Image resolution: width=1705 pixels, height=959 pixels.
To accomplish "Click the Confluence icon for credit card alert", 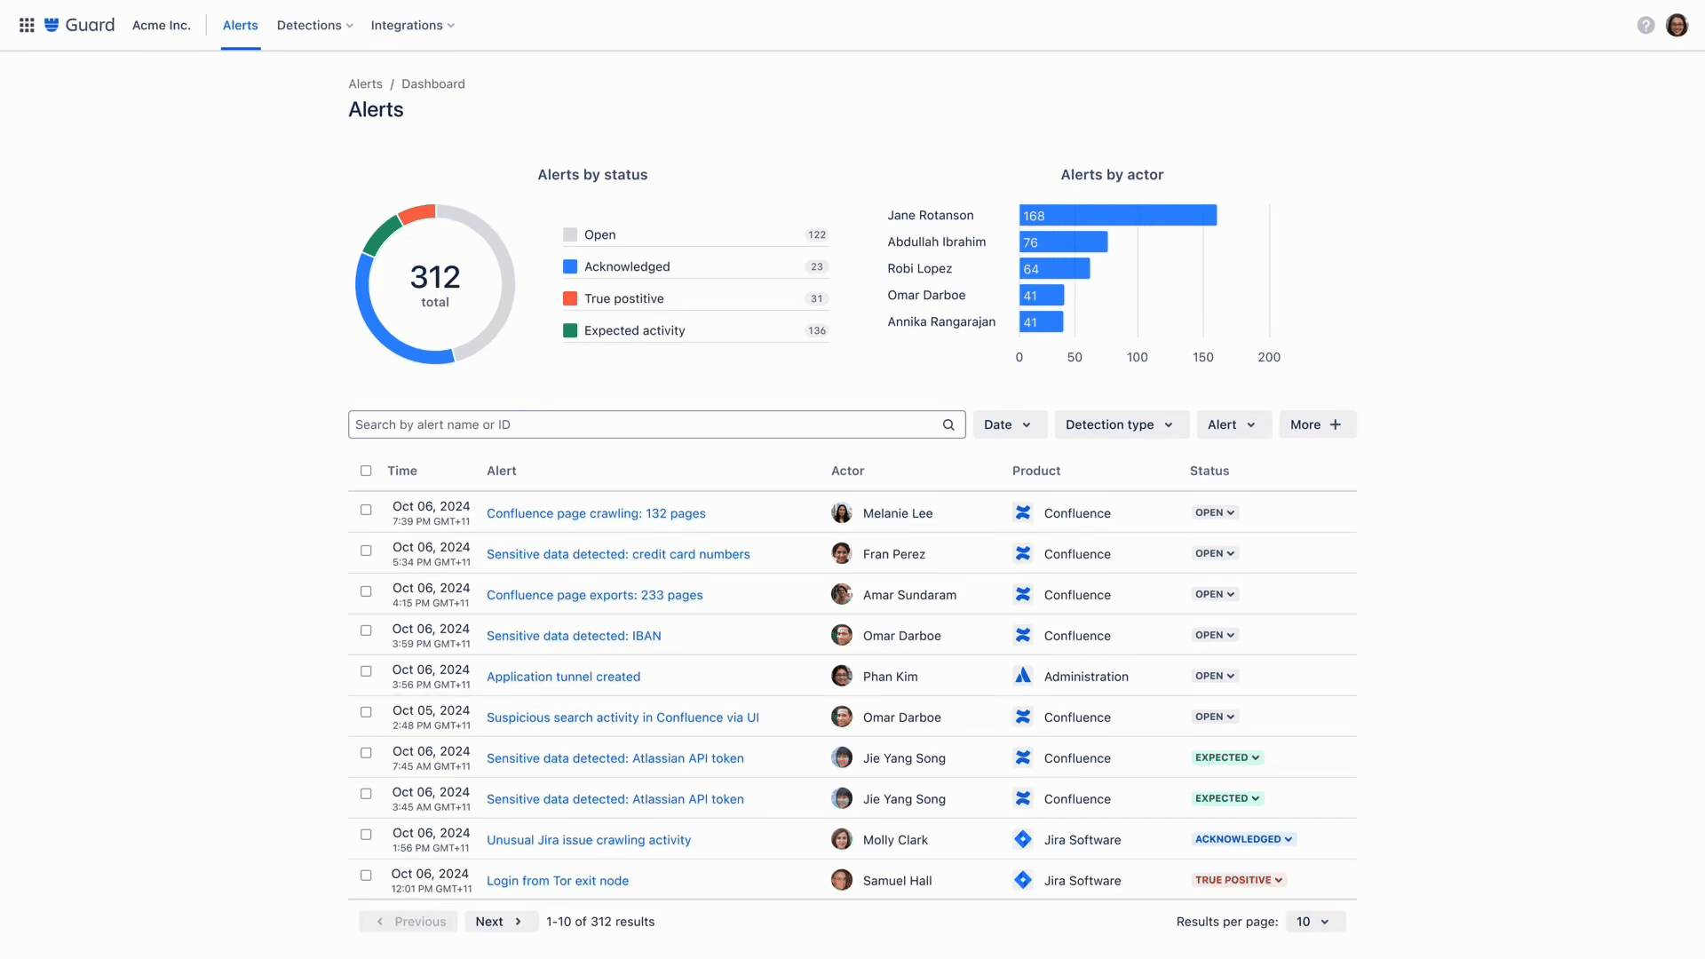I will click(x=1020, y=552).
